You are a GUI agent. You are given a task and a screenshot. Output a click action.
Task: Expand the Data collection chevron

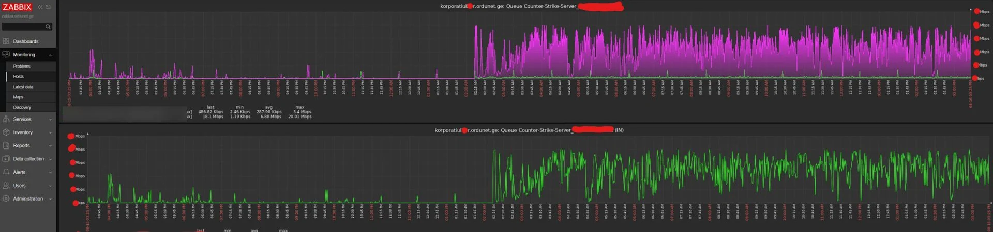point(50,159)
